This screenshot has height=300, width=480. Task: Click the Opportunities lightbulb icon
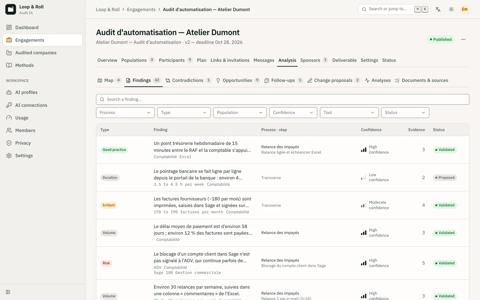218,80
